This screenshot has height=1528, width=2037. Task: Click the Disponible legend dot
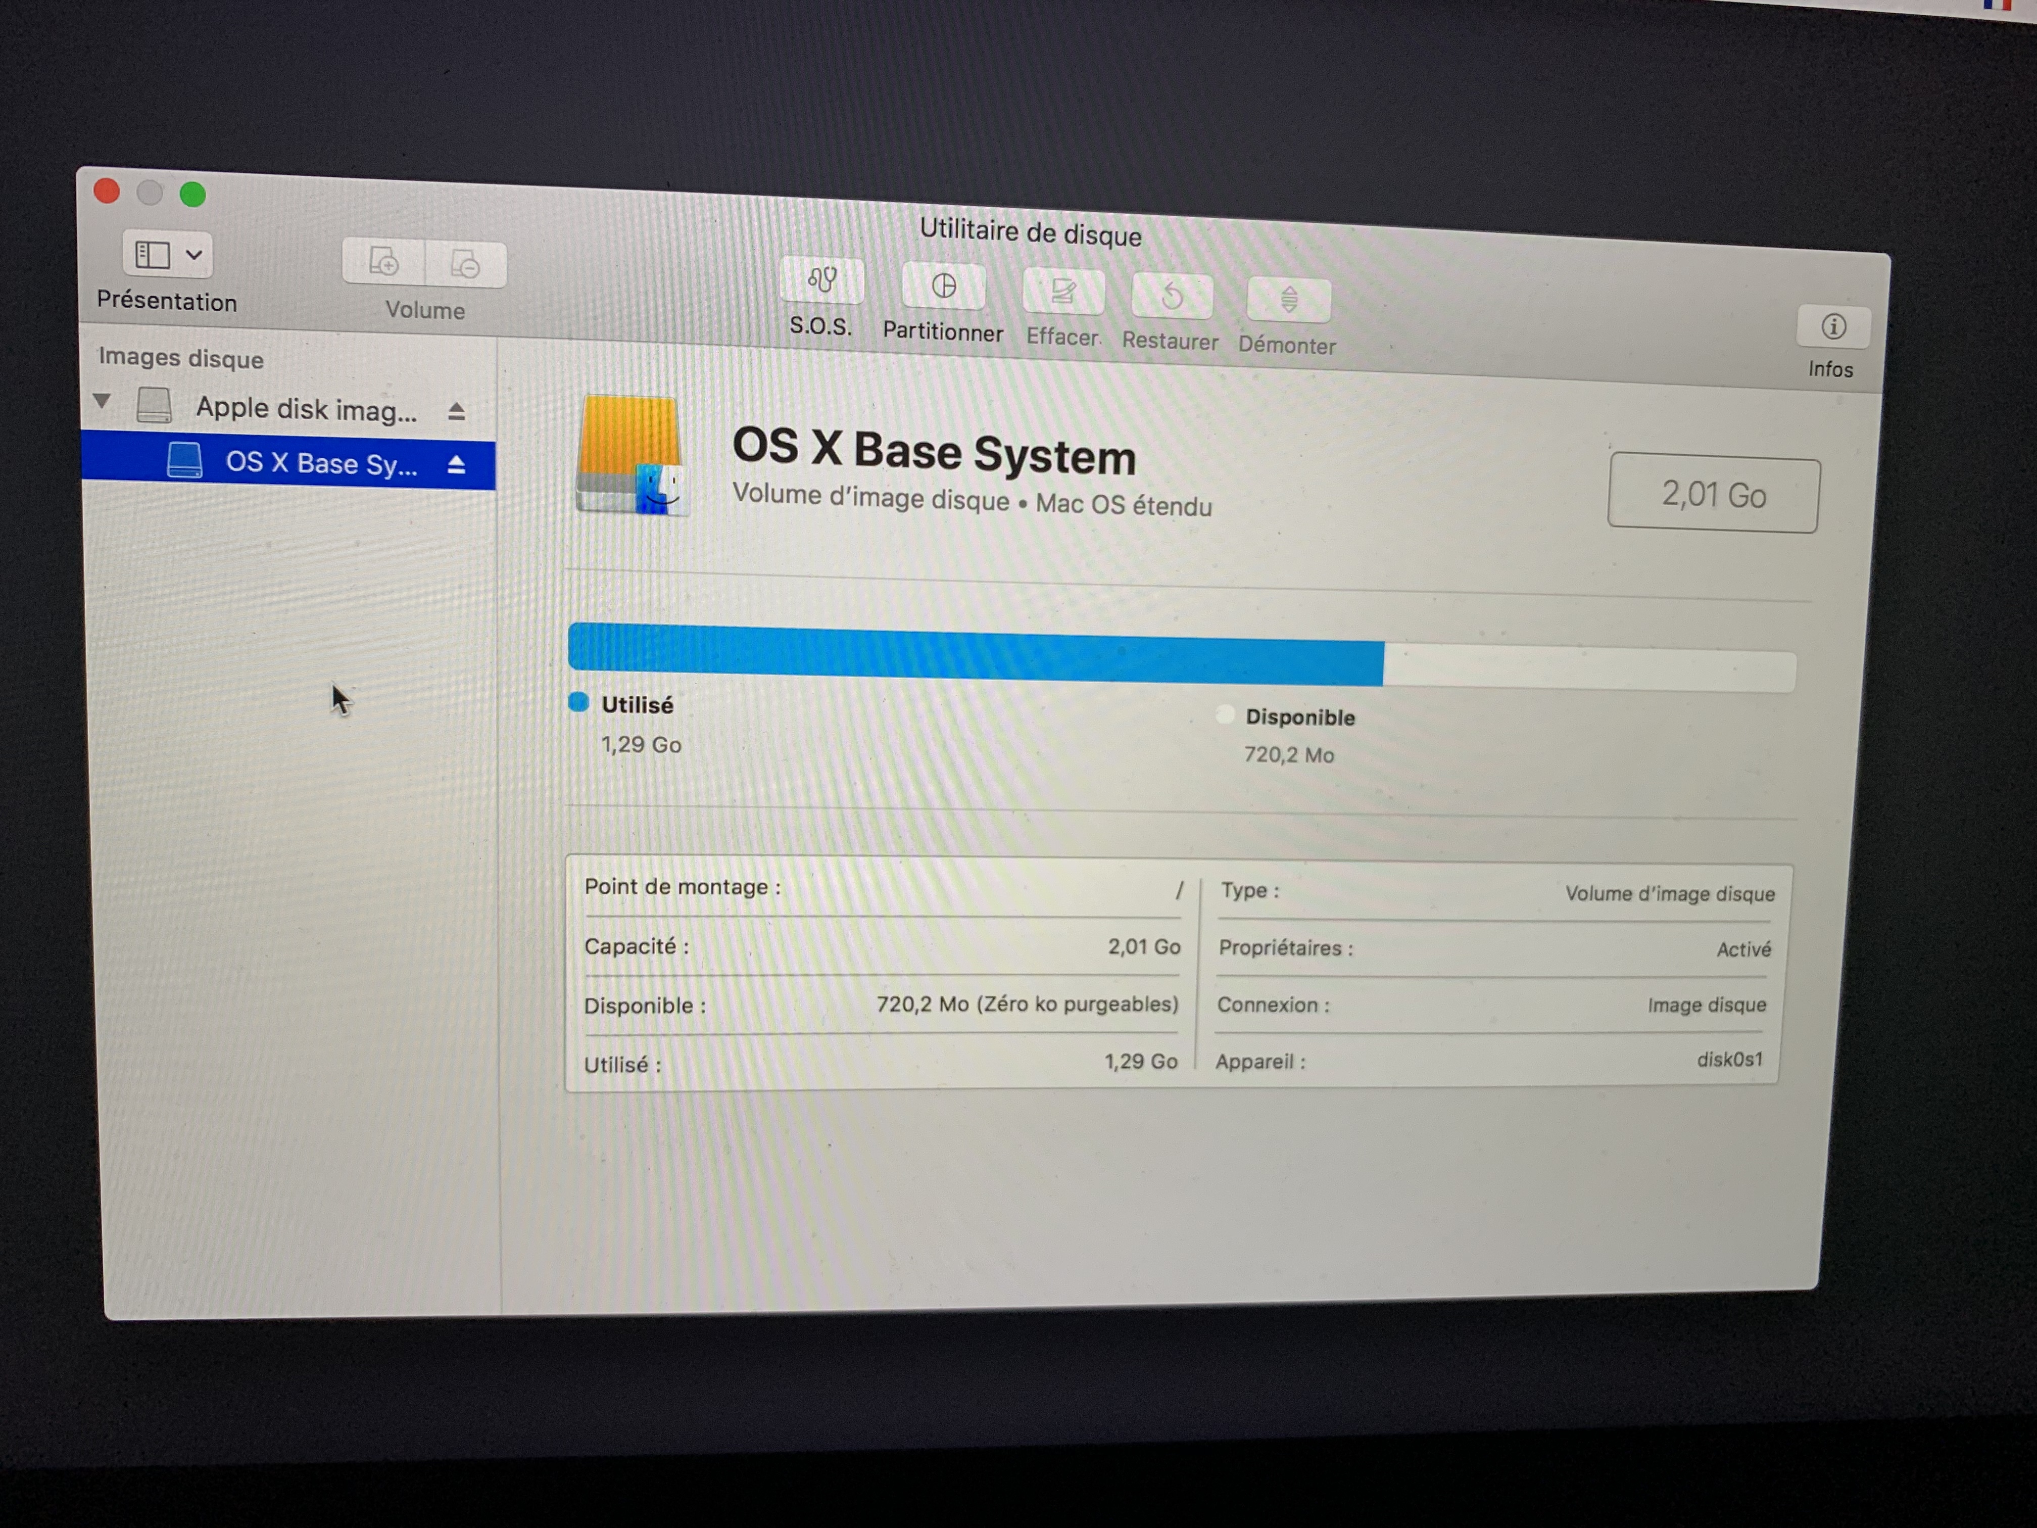(1225, 714)
